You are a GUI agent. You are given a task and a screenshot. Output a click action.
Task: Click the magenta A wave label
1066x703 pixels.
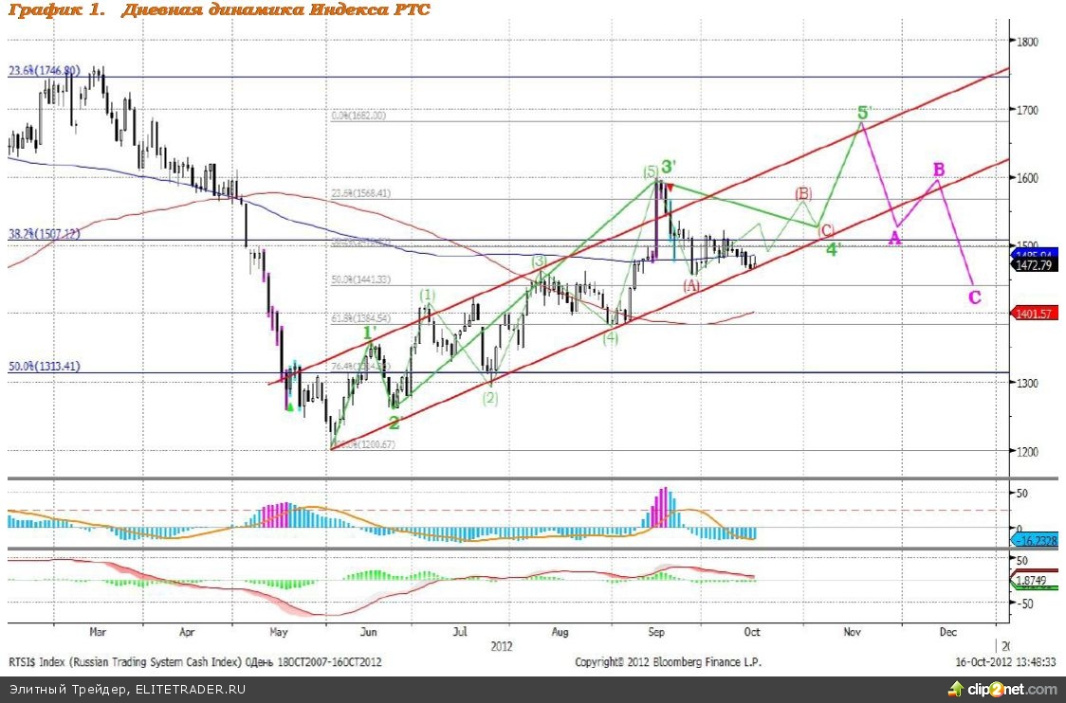(894, 238)
